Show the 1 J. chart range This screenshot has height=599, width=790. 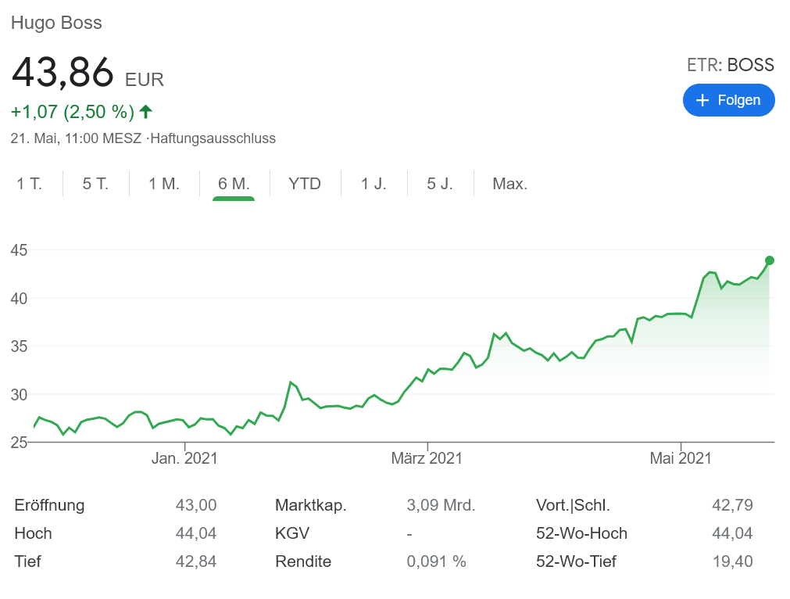(374, 184)
